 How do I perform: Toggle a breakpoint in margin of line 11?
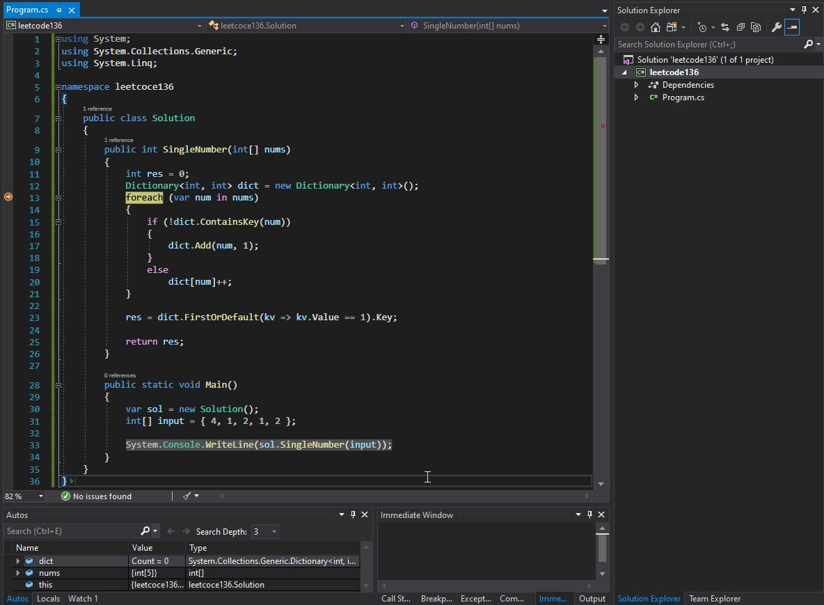[x=8, y=173]
